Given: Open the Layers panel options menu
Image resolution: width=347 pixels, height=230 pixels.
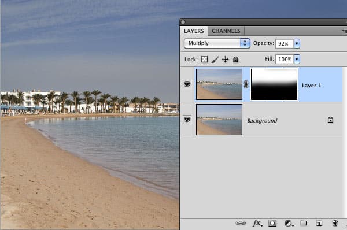Looking at the screenshot, I should (345, 31).
